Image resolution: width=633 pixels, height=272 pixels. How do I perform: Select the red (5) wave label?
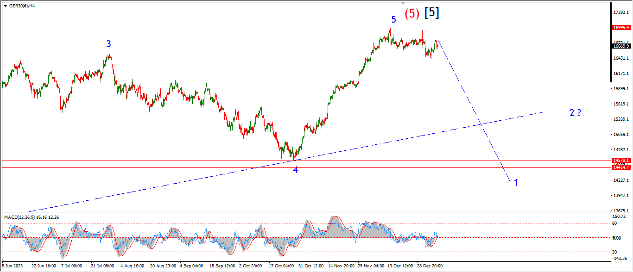412,14
